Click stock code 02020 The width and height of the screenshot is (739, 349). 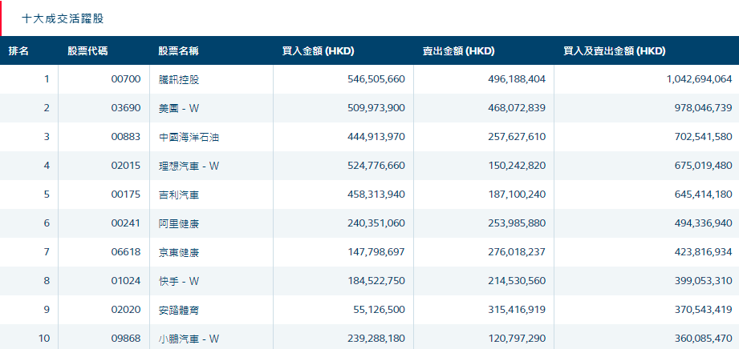(x=126, y=310)
